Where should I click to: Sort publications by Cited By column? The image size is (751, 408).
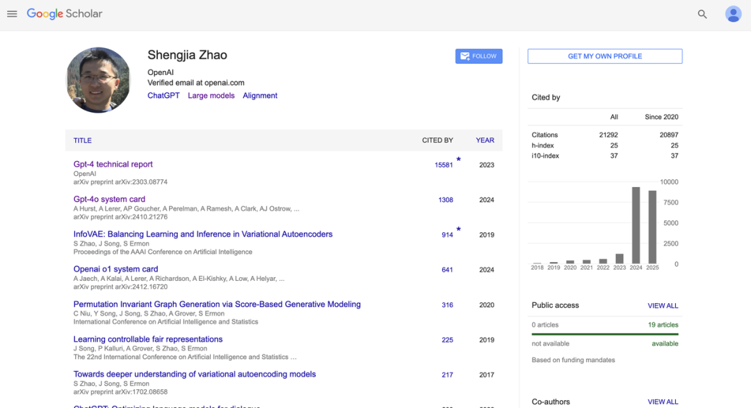pos(437,140)
